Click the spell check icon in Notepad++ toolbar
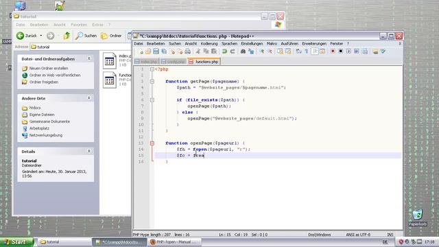 point(383,51)
